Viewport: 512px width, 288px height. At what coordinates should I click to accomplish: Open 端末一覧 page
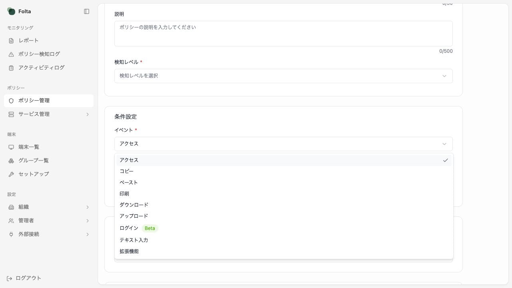pos(49,147)
